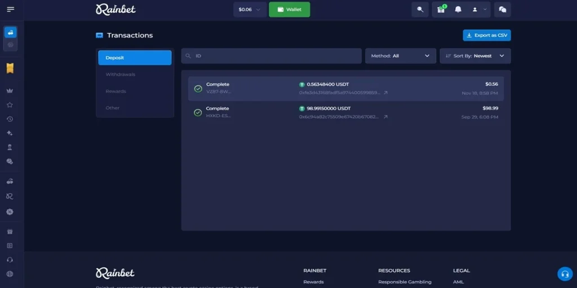Screen dimensions: 577x288
Task: Open explorer link for the 0xfe3d43168 hash
Action: tap(385, 93)
